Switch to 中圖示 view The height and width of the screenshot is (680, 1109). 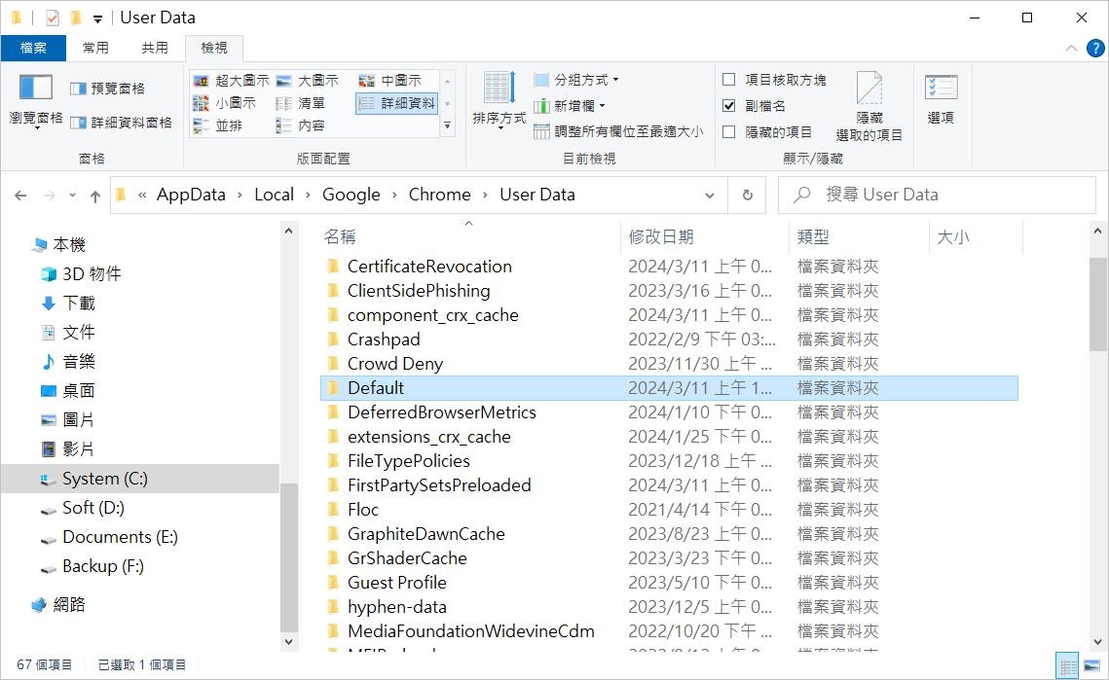pos(390,81)
